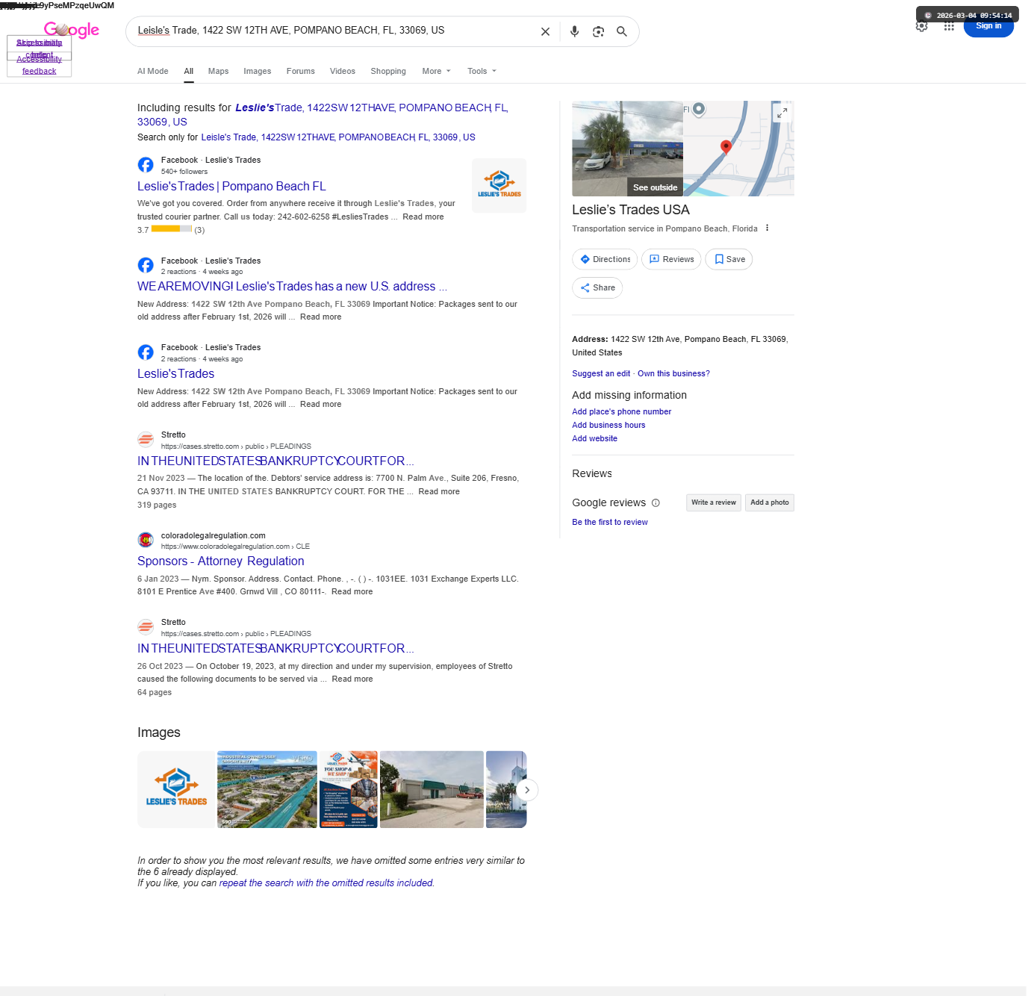Click See outside street view photo

(x=627, y=149)
